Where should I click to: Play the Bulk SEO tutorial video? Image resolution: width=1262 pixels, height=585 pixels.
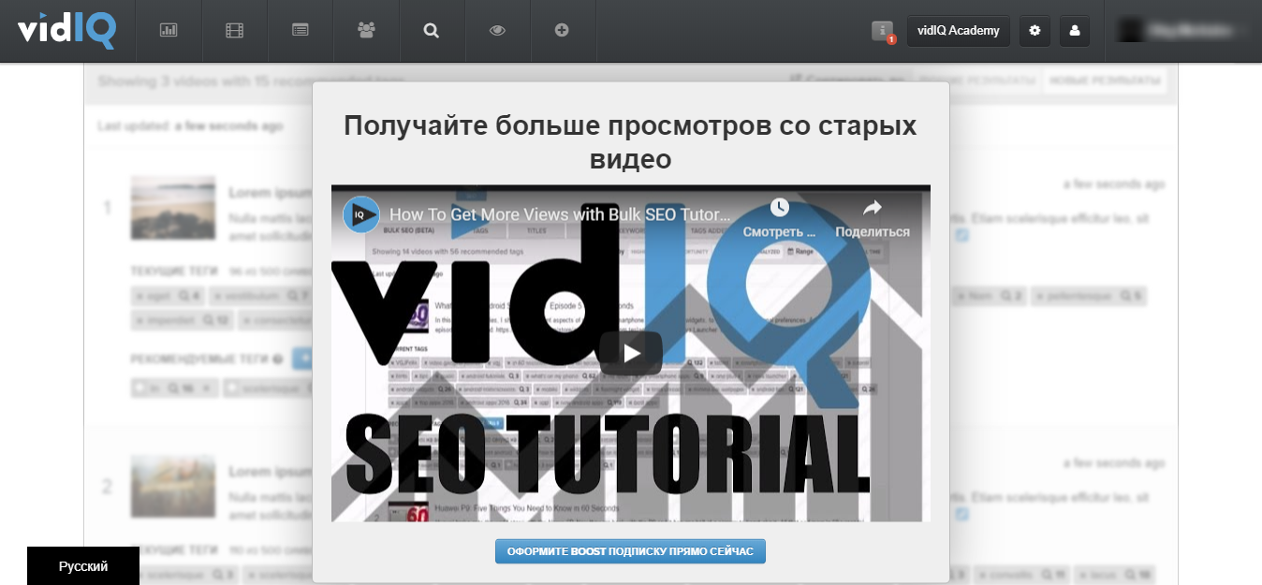click(631, 353)
